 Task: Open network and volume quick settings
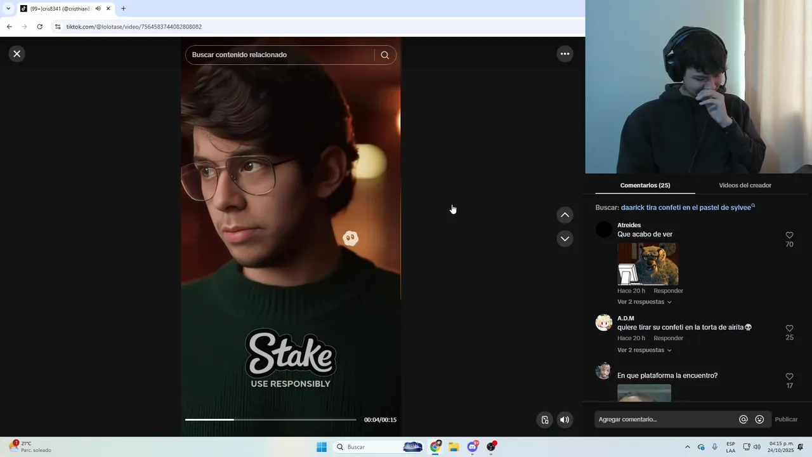click(752, 447)
